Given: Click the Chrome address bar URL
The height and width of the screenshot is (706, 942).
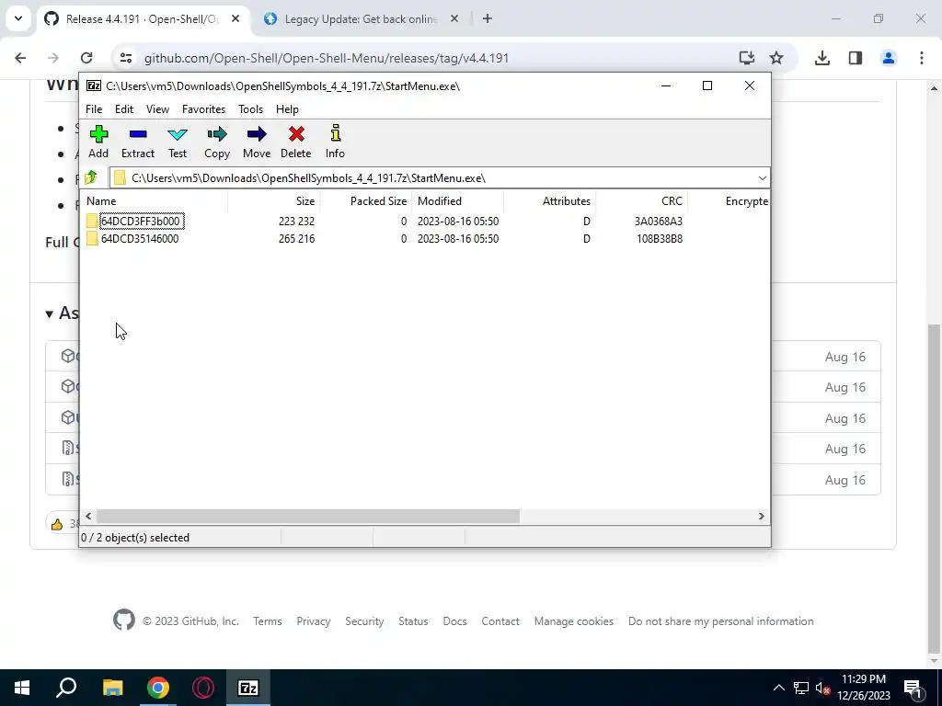Looking at the screenshot, I should click(x=327, y=58).
